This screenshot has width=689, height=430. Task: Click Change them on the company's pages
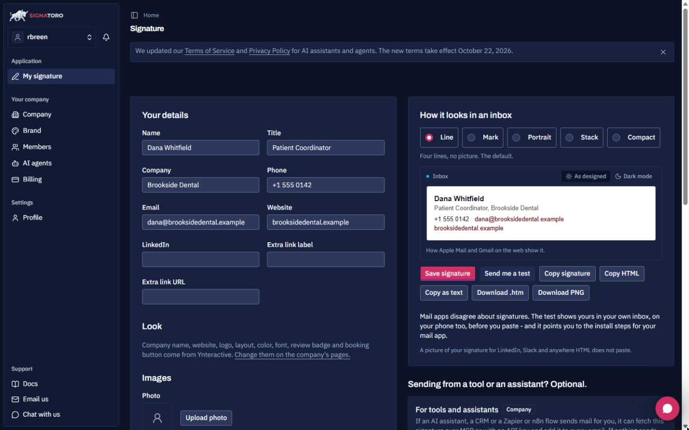coord(292,355)
